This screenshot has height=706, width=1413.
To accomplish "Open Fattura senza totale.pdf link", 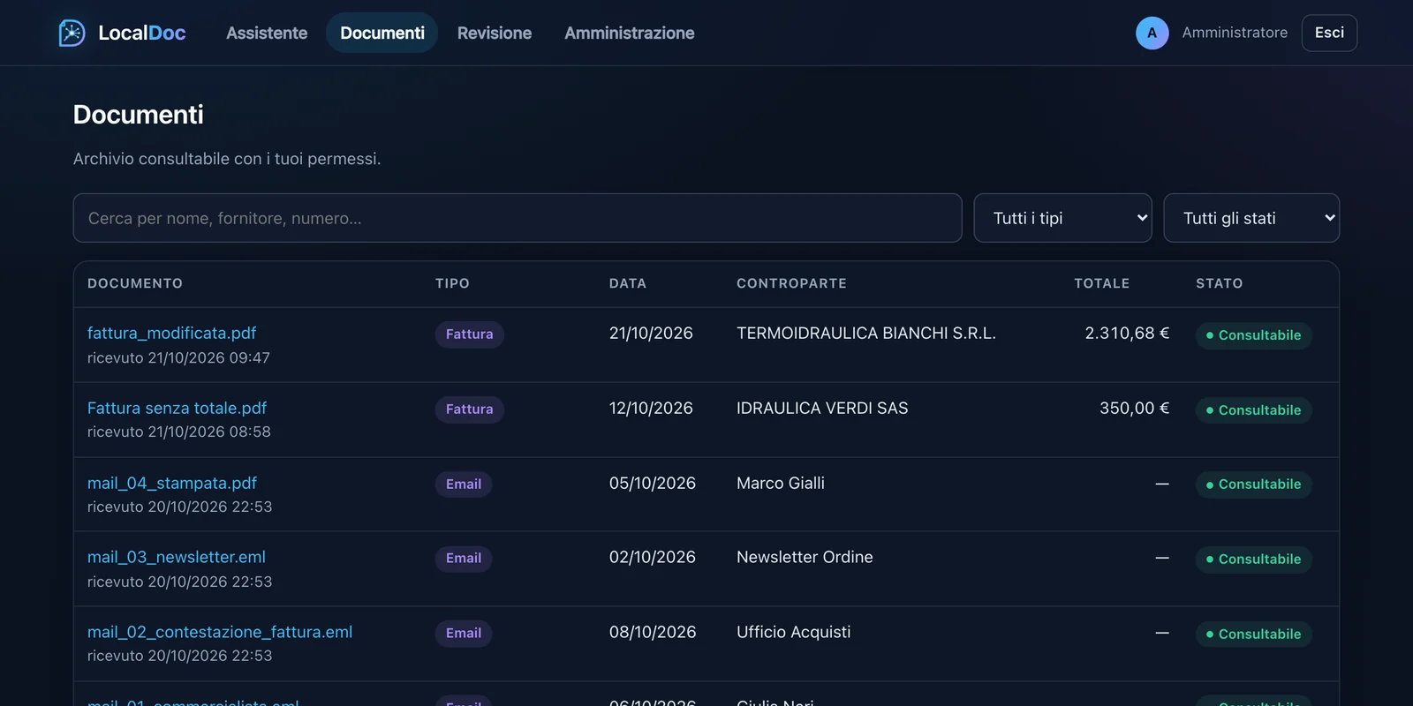I will [x=177, y=408].
